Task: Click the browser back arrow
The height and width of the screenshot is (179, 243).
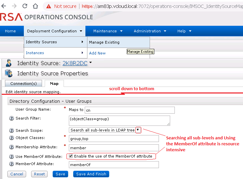Action: [x=5, y=6]
